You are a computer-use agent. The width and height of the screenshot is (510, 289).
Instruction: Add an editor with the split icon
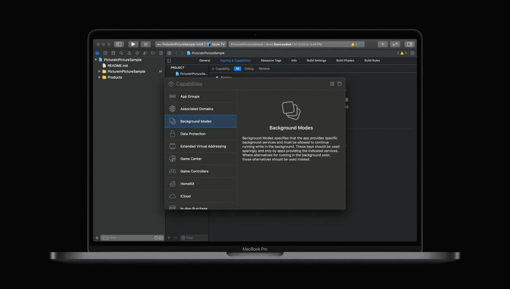(x=412, y=53)
